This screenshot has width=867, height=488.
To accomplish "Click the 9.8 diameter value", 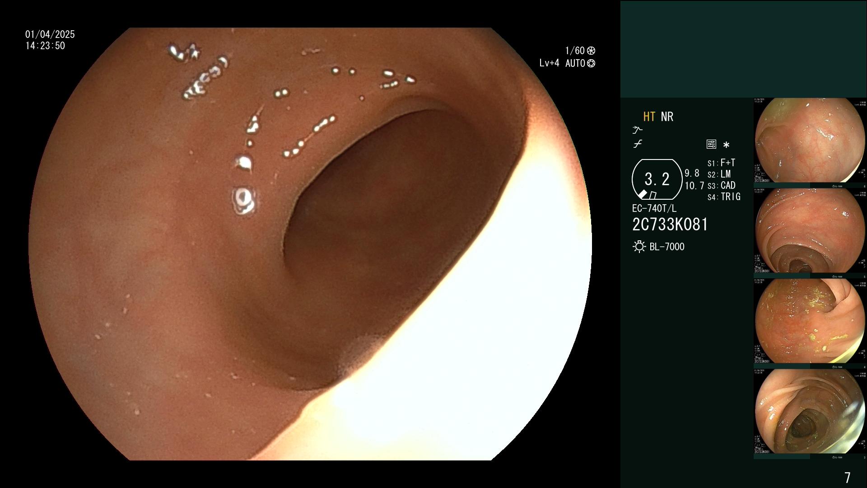I will (692, 174).
